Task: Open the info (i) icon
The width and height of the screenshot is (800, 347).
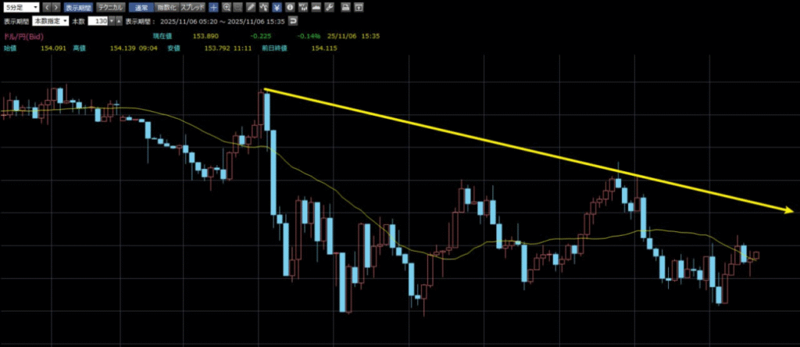Action: pos(289,7)
